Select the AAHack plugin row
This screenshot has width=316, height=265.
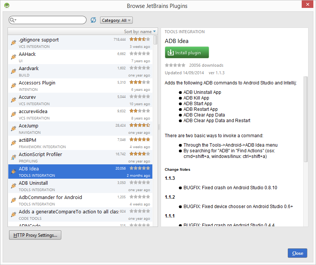[80, 57]
